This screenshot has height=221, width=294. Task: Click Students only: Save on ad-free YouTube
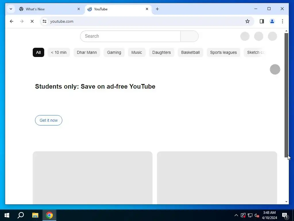point(95,86)
